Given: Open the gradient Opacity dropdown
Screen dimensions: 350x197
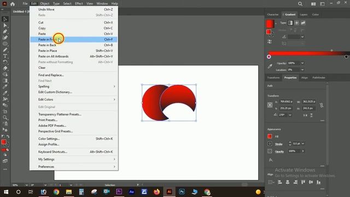Looking at the screenshot, I should pyautogui.click(x=302, y=63).
